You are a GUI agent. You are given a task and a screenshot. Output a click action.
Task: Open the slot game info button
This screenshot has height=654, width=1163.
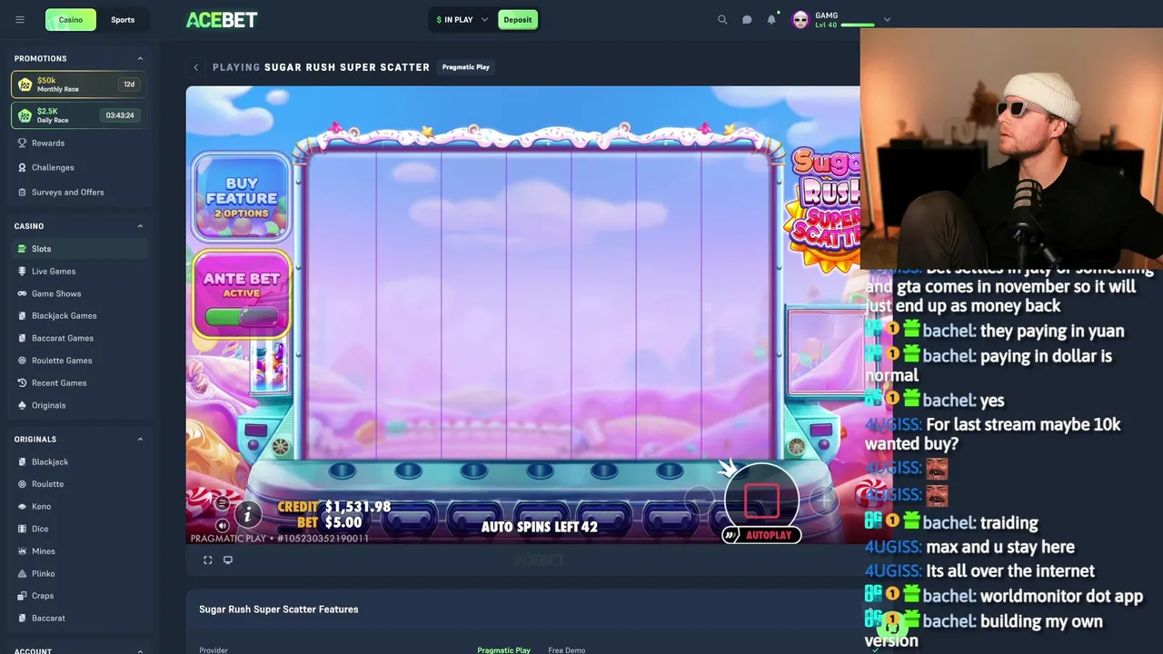pyautogui.click(x=247, y=515)
